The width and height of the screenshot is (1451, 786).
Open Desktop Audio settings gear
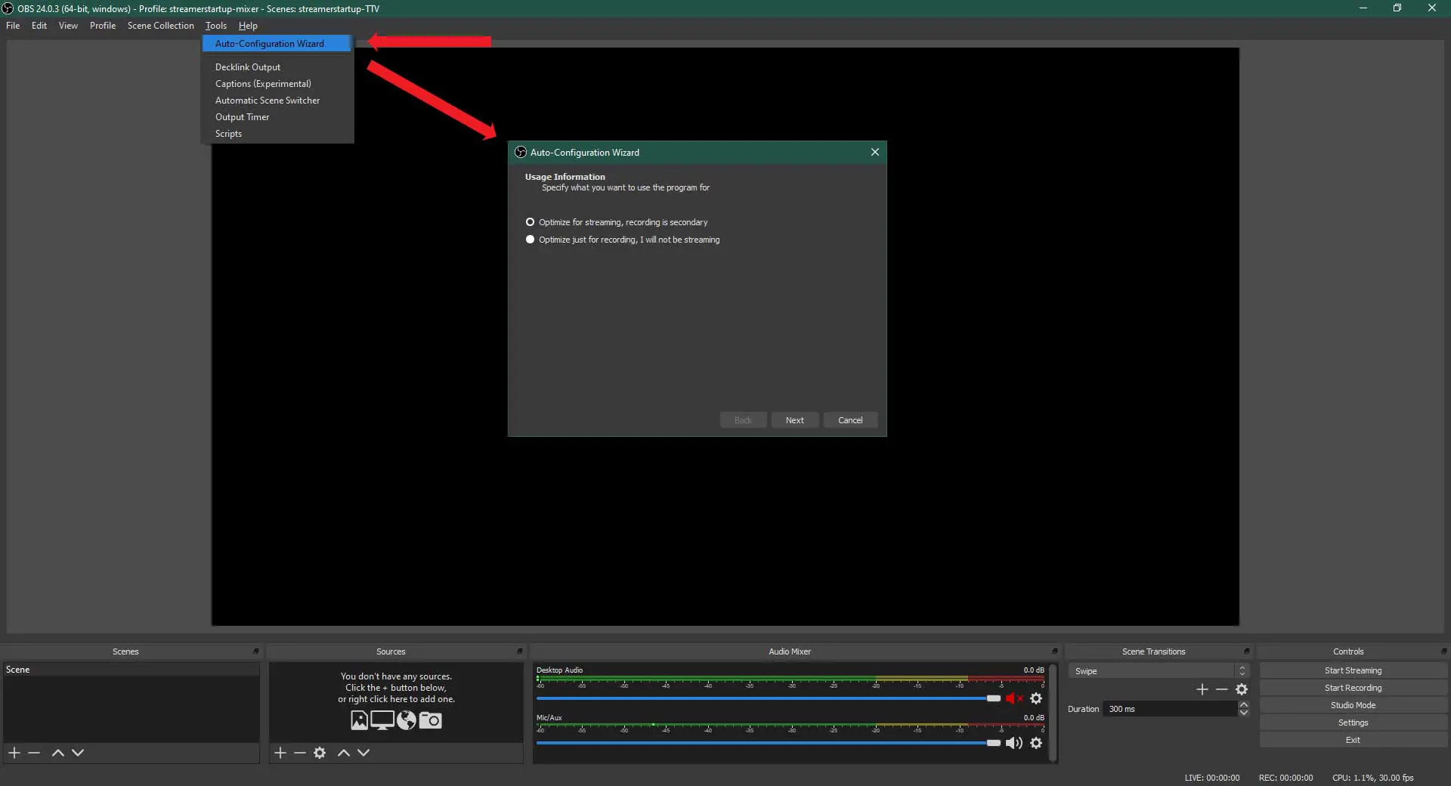1036,698
